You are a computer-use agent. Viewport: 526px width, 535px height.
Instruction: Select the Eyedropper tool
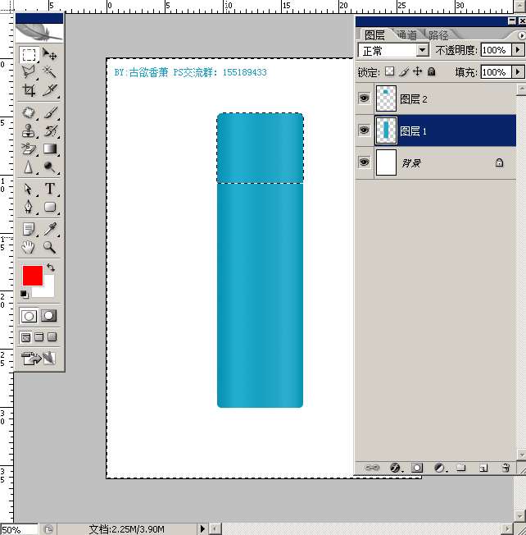point(50,228)
